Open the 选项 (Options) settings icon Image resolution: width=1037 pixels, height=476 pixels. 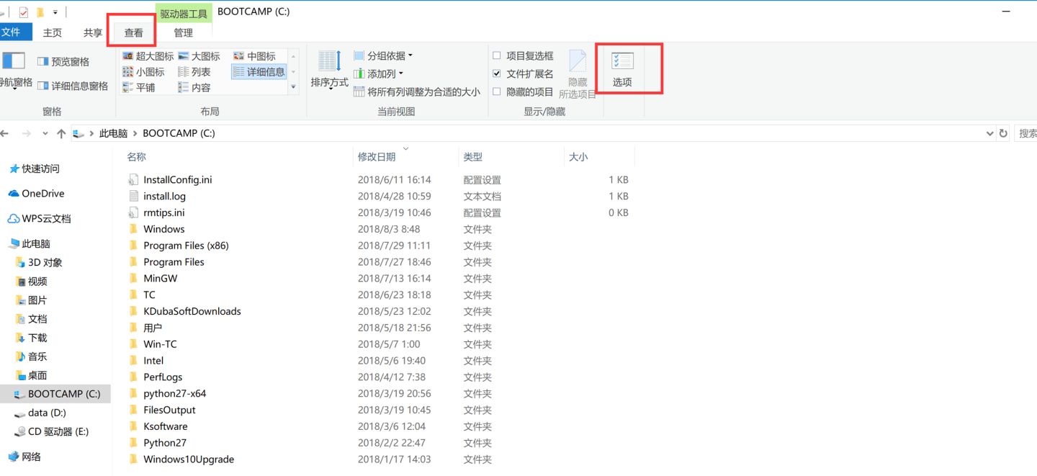coord(621,68)
